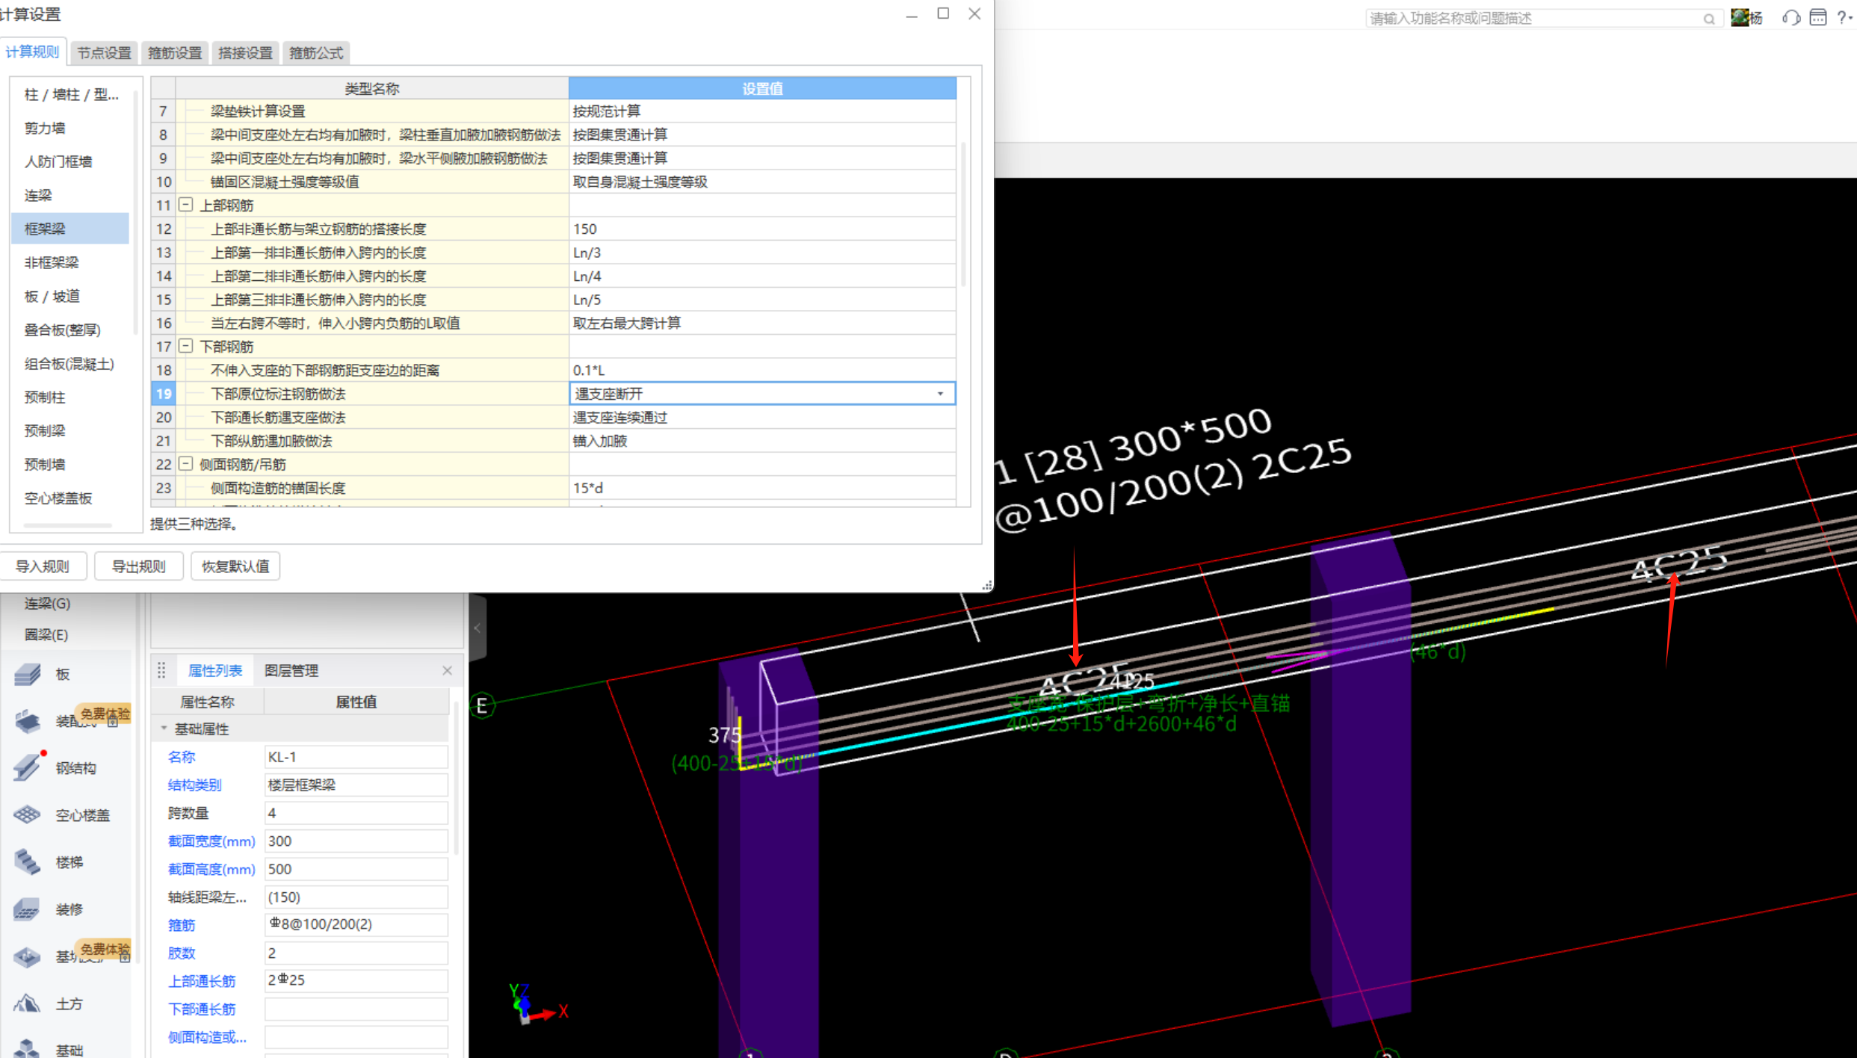
Task: Switch to the 搭接设置 tab
Action: coord(245,53)
